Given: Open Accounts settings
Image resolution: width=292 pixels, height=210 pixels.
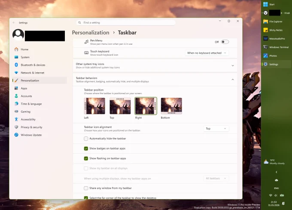Looking at the screenshot, I should click(x=40, y=96).
